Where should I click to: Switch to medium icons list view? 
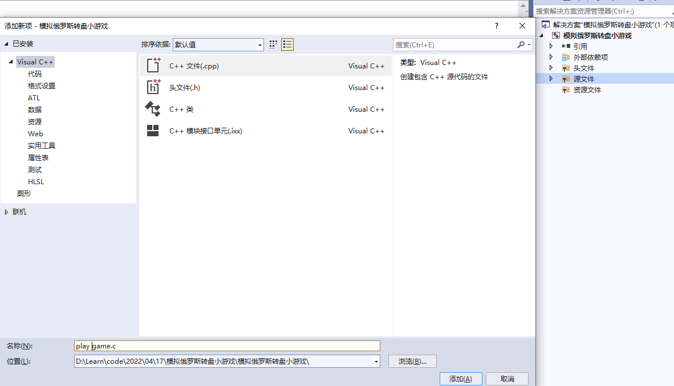tap(287, 44)
